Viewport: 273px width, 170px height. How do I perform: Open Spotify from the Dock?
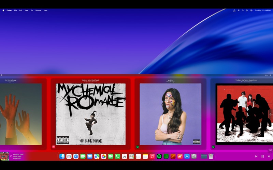click(159, 156)
